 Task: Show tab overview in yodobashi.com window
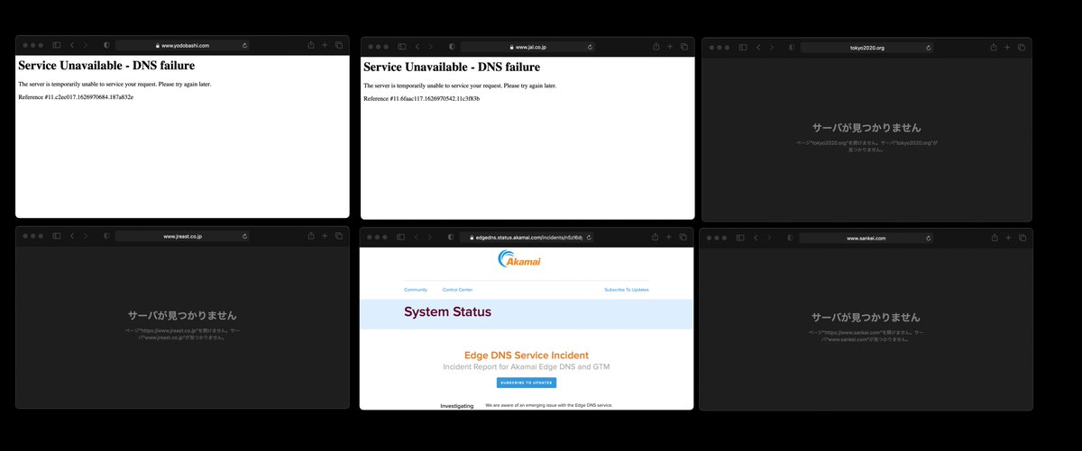click(x=339, y=45)
